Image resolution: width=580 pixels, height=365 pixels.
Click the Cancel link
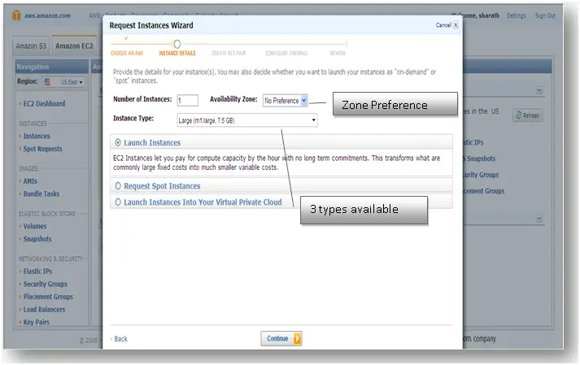(x=443, y=25)
